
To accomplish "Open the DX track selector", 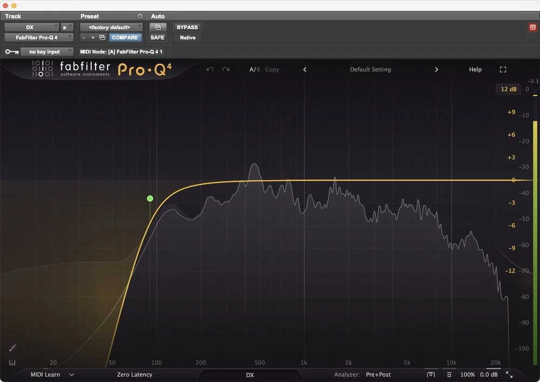I will click(x=32, y=27).
